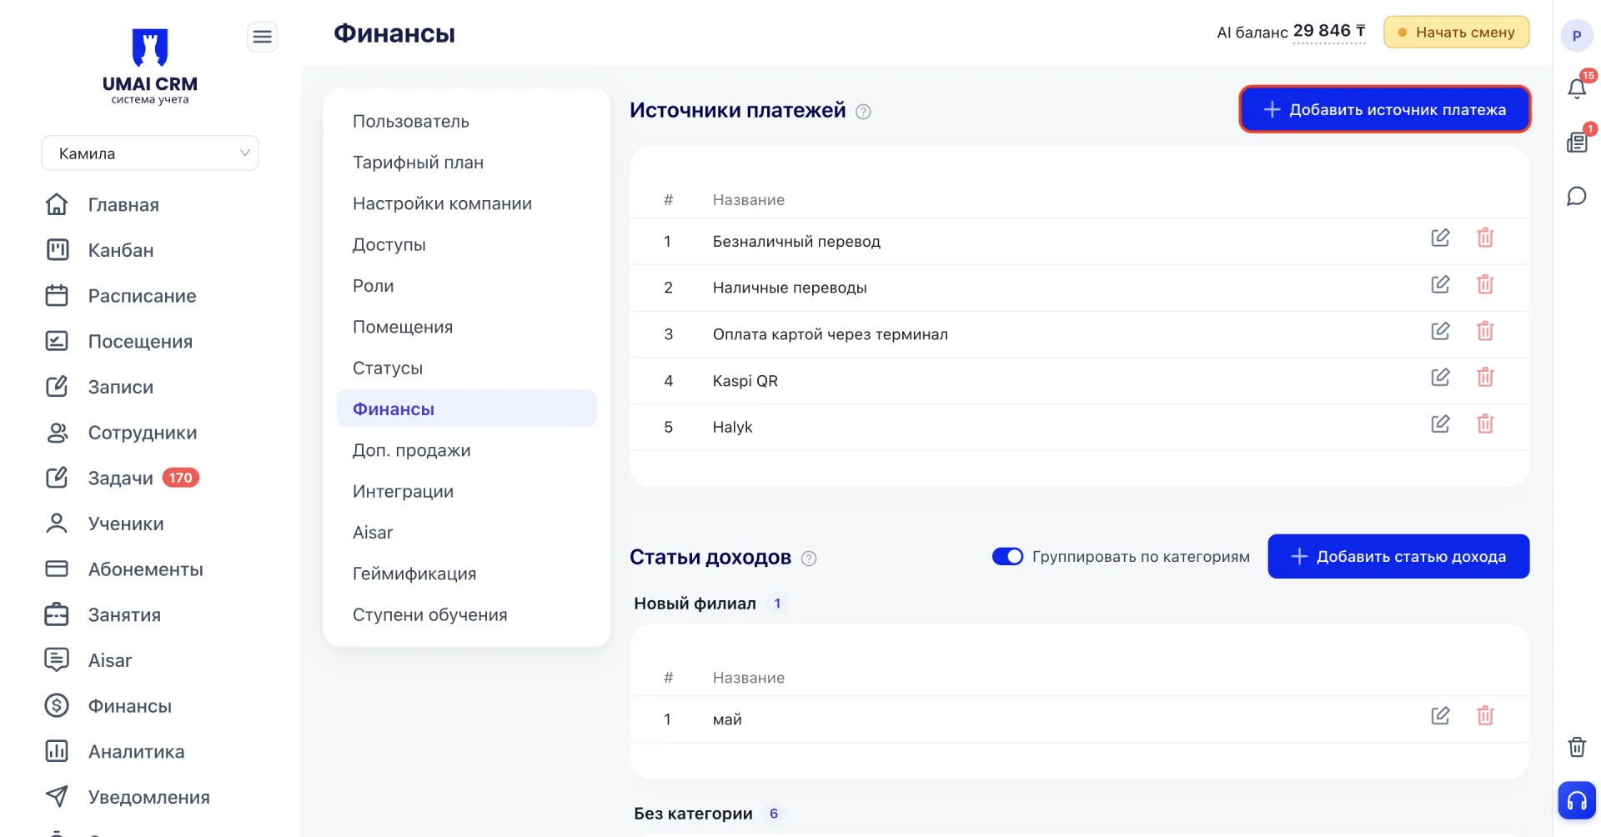Select Тарифный план settings tab
Viewport: 1601px width, 837px height.
(467, 163)
